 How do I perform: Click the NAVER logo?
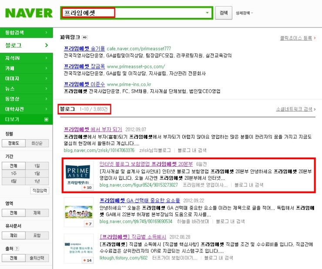tap(29, 13)
